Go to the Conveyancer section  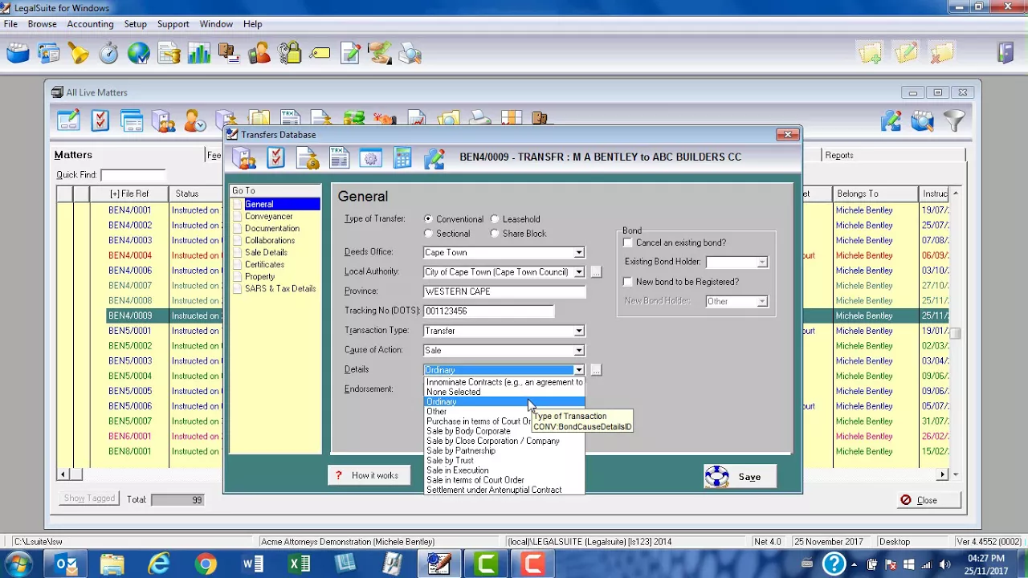pyautogui.click(x=268, y=217)
